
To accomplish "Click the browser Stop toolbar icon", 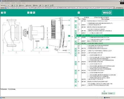I will click(x=12, y=6).
